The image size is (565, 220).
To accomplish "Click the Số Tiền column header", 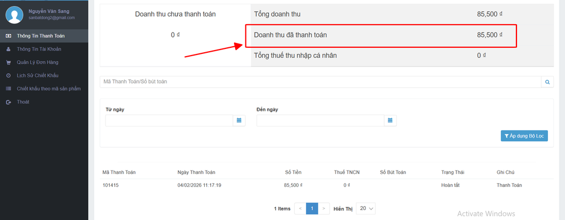I will point(293,172).
